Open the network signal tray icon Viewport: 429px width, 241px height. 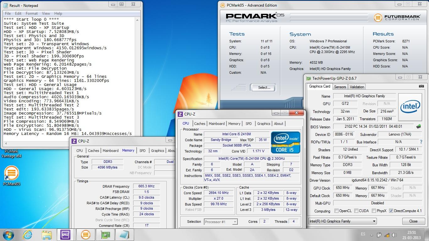[x=387, y=235]
